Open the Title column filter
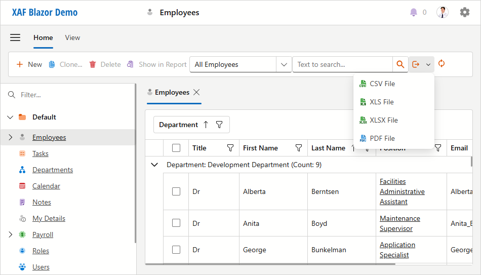Image resolution: width=481 pixels, height=275 pixels. (x=230, y=148)
